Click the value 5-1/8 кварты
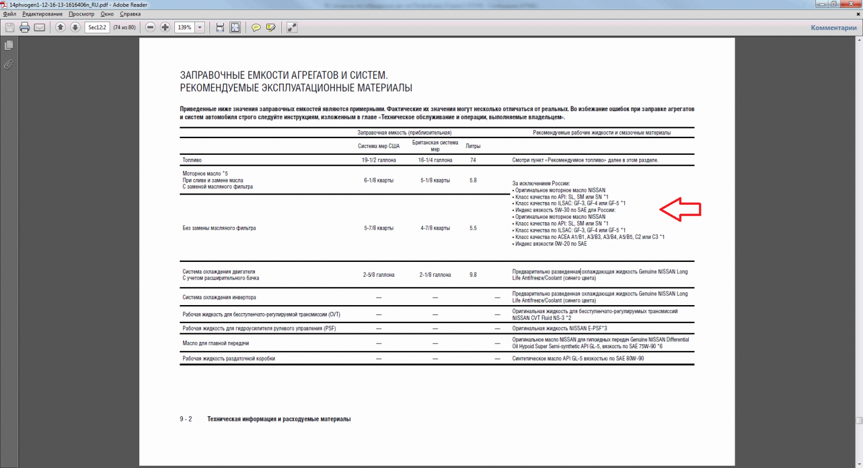Viewport: 863px width, 468px height. pos(435,180)
